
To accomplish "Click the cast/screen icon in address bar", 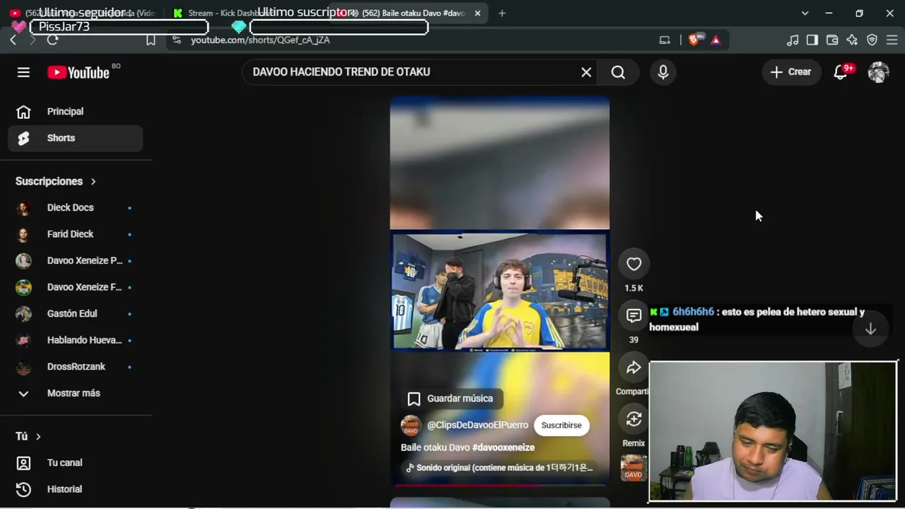I will coord(665,40).
